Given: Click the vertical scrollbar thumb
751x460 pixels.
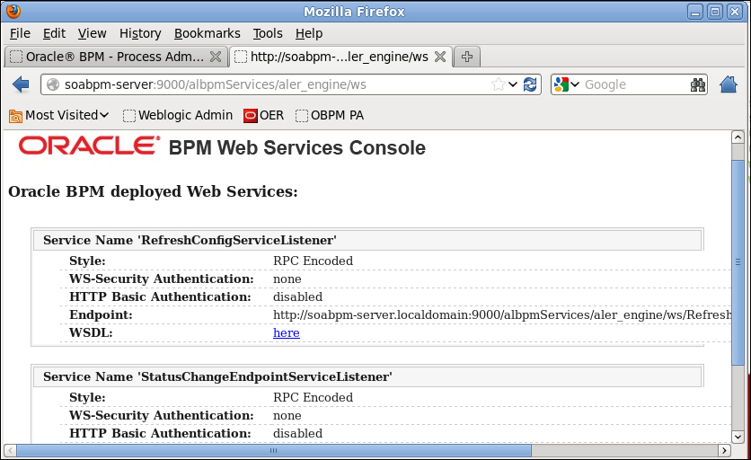Looking at the screenshot, I should tap(738, 262).
